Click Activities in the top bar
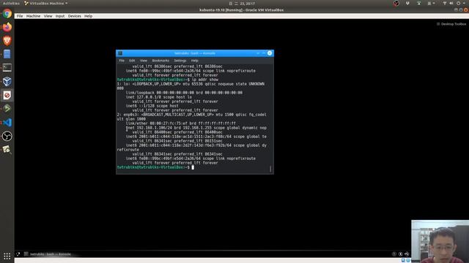This screenshot has width=469, height=263. pyautogui.click(x=11, y=3)
